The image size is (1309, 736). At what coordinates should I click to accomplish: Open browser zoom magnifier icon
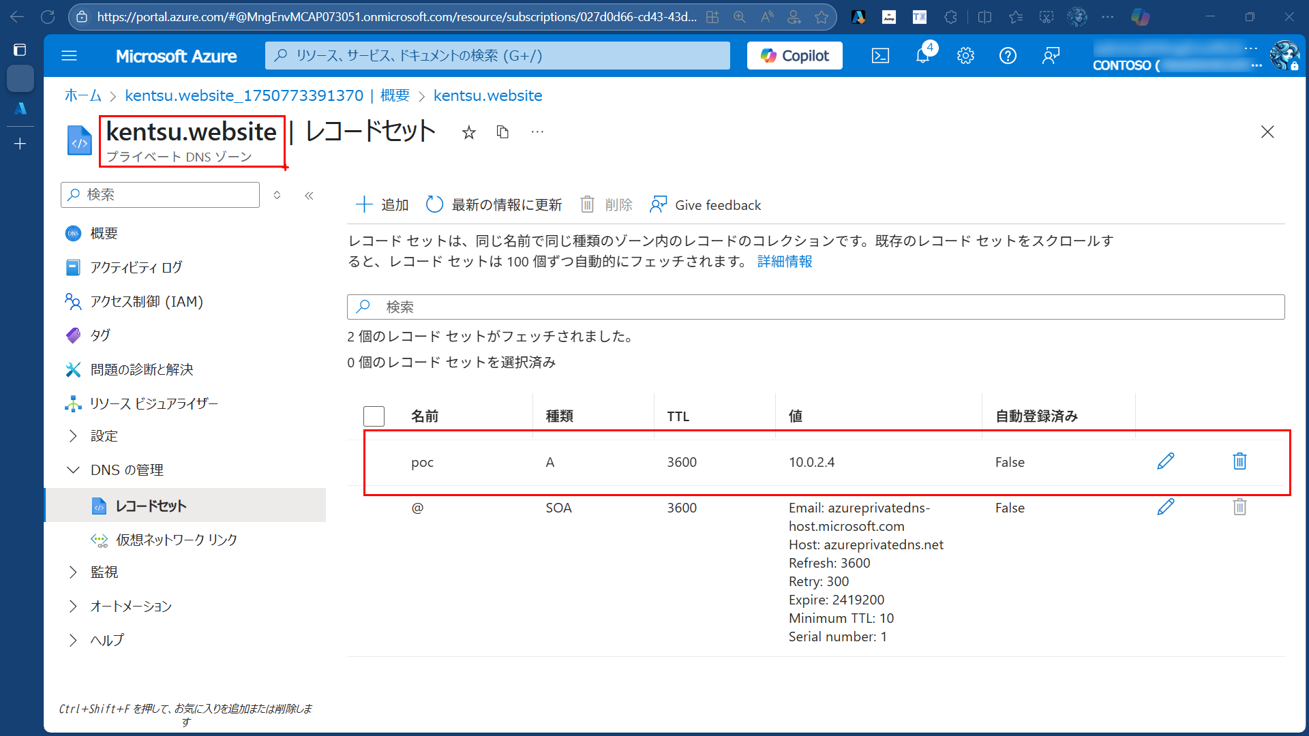pos(740,17)
